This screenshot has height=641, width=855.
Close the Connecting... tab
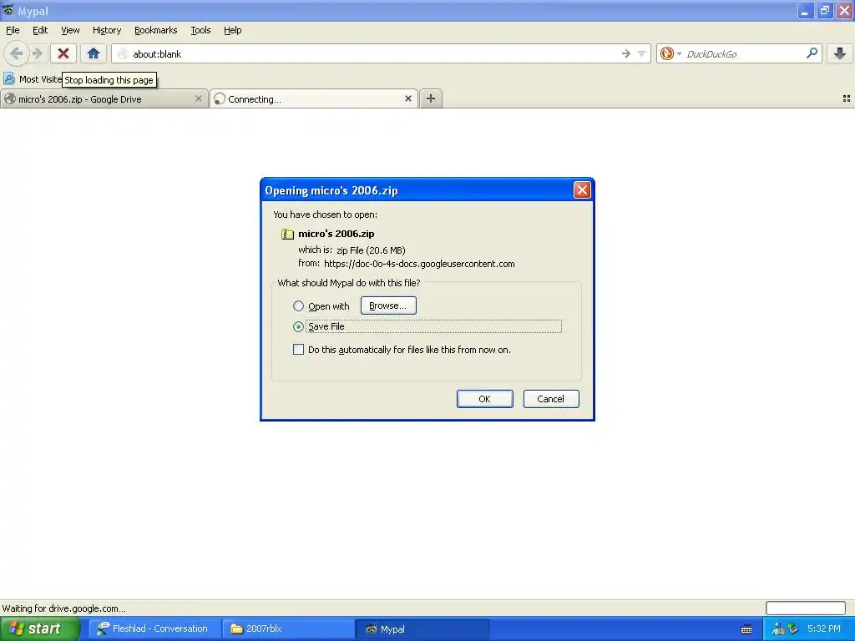(407, 98)
